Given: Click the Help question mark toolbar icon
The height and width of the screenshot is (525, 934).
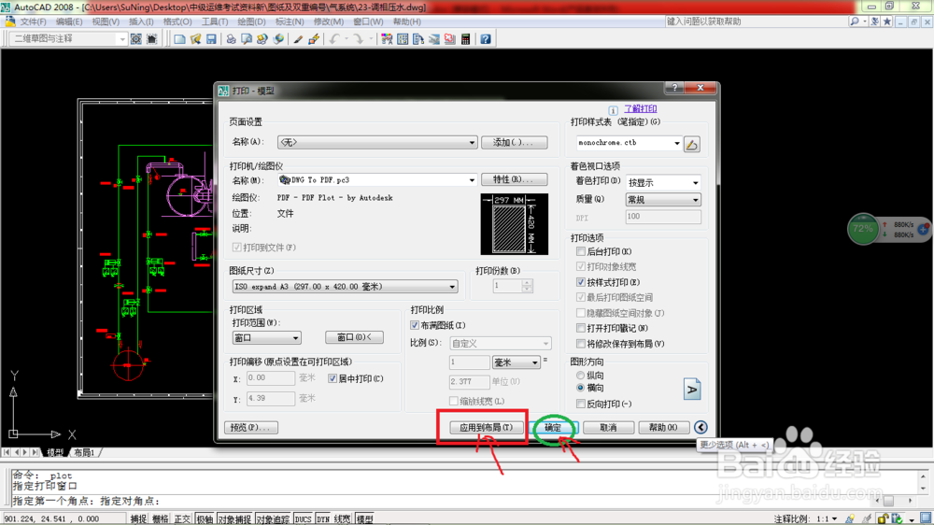Looking at the screenshot, I should [x=486, y=38].
